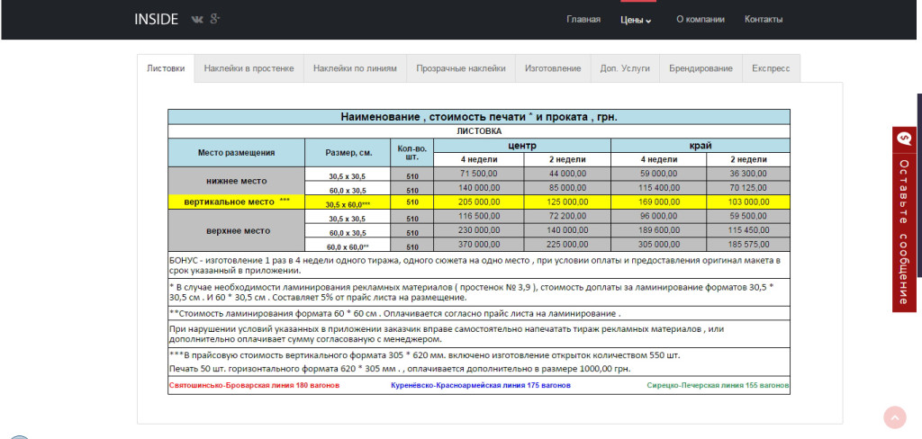Switch to Наклейки по линиям tab

354,68
